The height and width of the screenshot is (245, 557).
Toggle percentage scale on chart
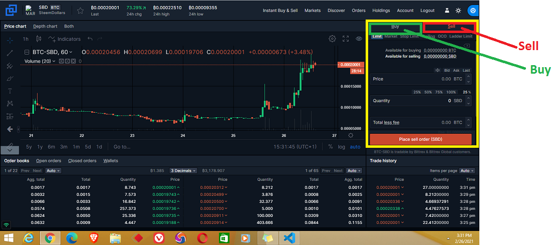pyautogui.click(x=331, y=147)
